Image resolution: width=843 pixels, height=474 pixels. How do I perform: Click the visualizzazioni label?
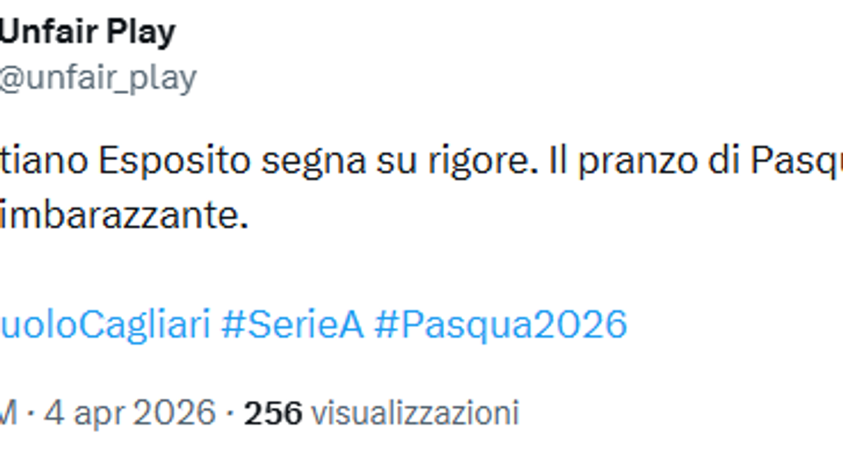tap(414, 412)
